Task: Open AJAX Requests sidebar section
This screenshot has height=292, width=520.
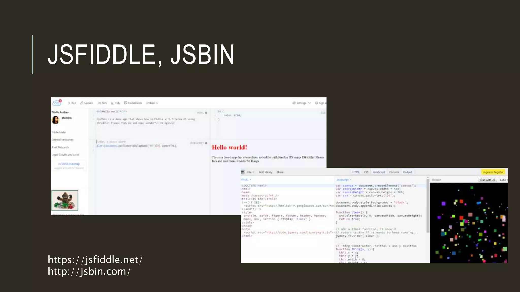Action: 60,147
